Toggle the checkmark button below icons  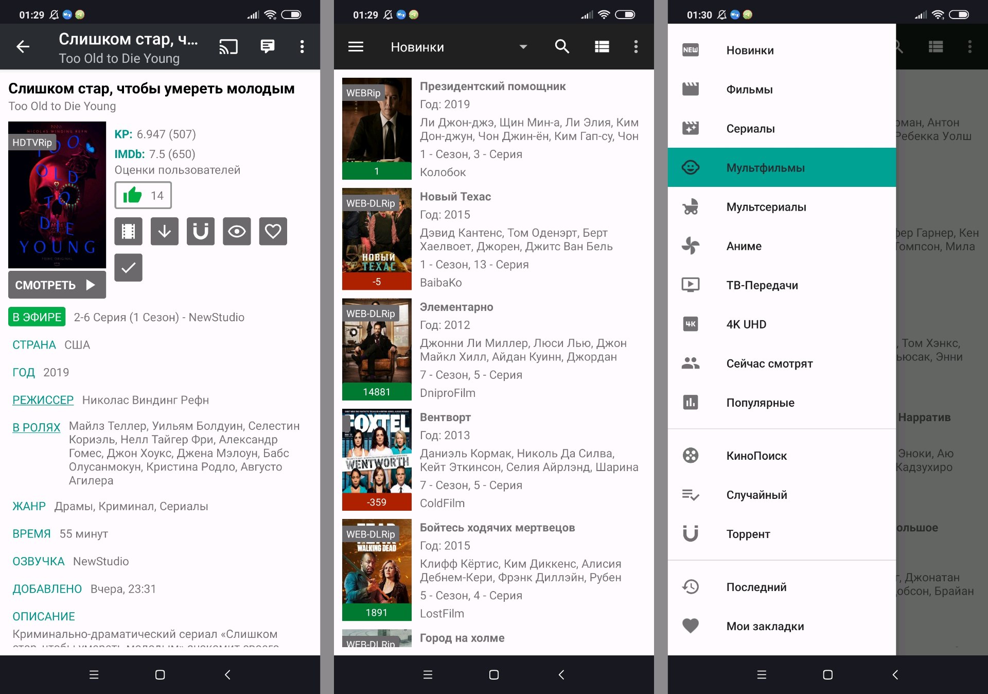tap(128, 267)
